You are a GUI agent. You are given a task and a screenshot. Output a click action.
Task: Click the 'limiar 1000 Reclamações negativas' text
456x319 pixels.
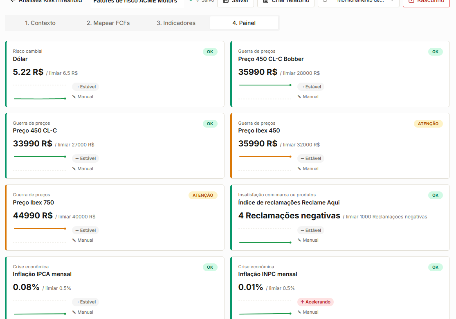tap(386, 217)
